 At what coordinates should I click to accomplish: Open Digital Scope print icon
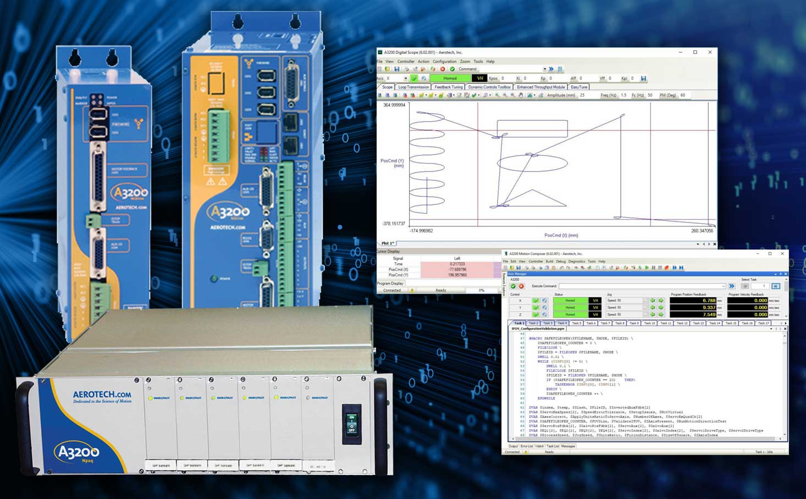tap(407, 69)
